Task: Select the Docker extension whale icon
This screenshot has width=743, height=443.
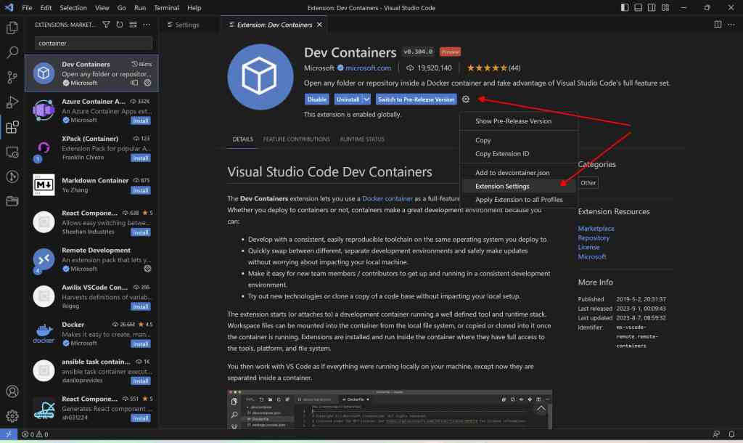Action: pos(44,333)
